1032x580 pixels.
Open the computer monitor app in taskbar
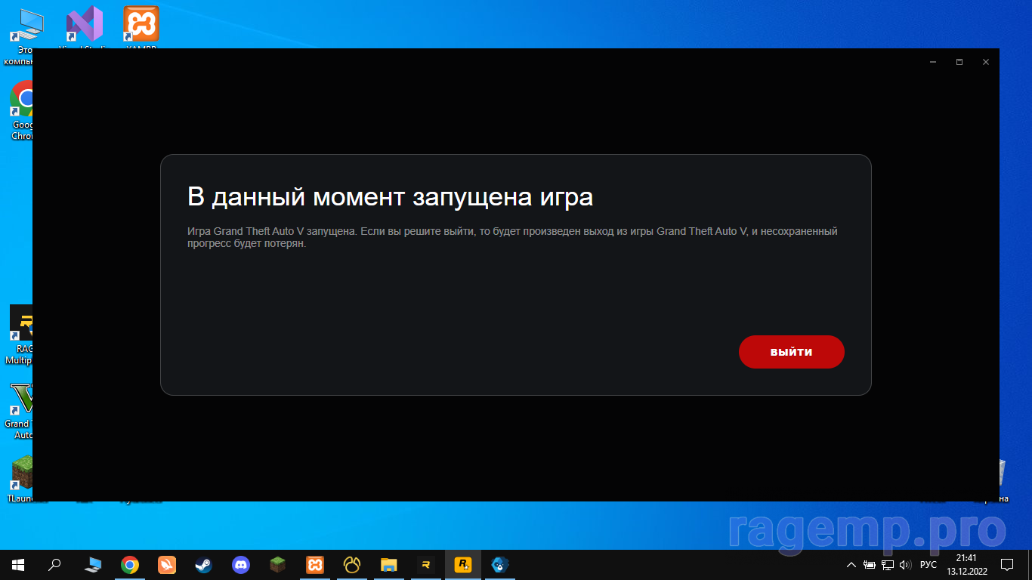point(93,564)
